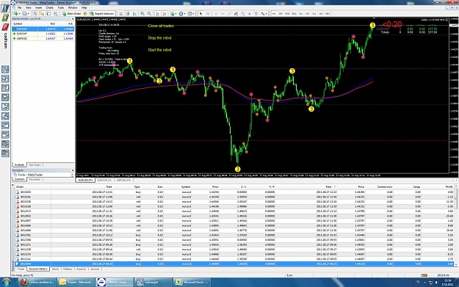Viewport: 459px width, 287px height.
Task: Click the profiles toolbar icon
Action: pyautogui.click(x=24, y=14)
